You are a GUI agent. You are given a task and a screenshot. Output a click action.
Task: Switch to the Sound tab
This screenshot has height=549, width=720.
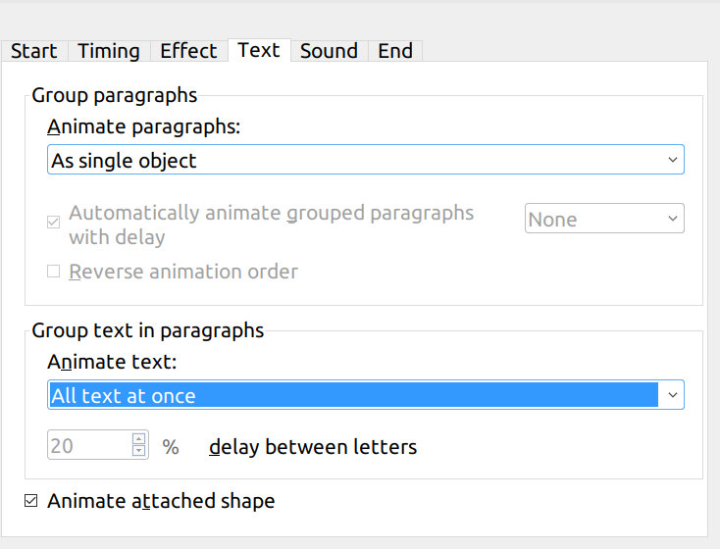(x=329, y=51)
